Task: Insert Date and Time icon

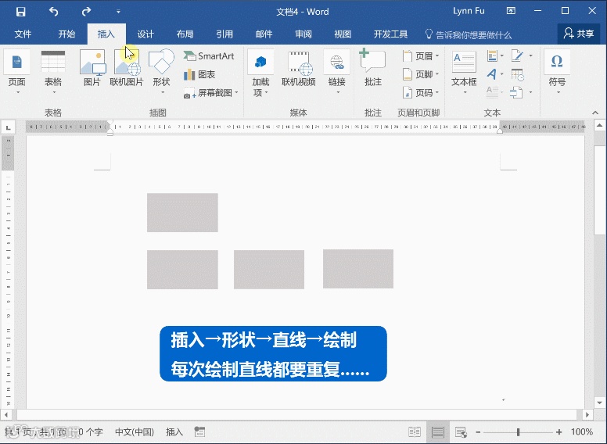Action: click(518, 74)
